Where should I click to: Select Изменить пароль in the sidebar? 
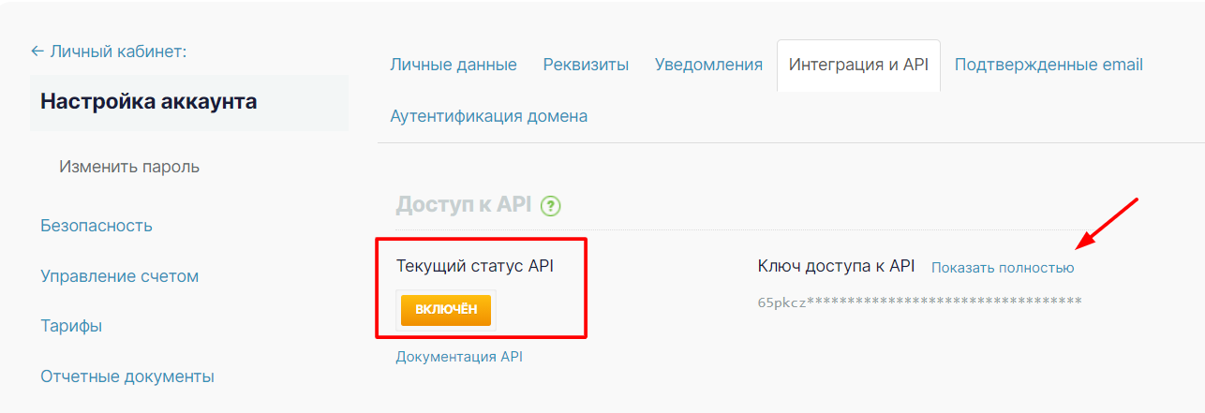click(x=129, y=167)
